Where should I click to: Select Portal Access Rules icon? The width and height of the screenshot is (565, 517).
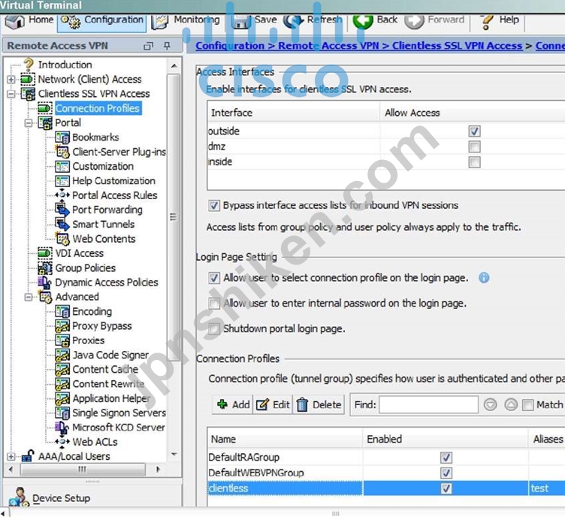pos(62,195)
